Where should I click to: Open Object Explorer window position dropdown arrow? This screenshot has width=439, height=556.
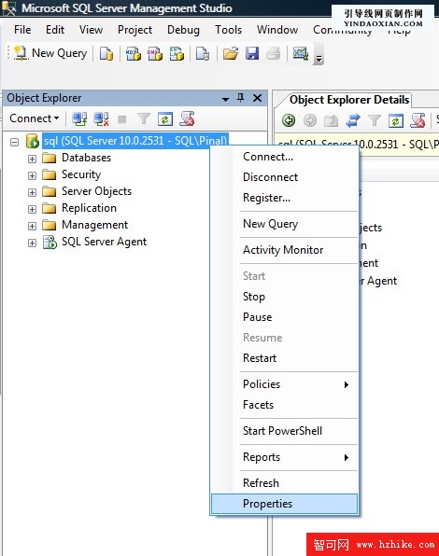click(x=225, y=99)
